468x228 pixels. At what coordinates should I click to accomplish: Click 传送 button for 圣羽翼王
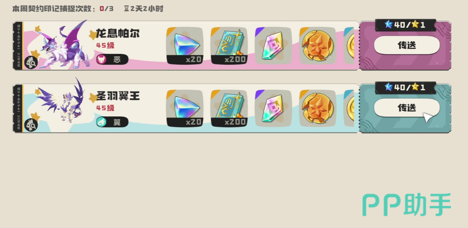coord(407,108)
